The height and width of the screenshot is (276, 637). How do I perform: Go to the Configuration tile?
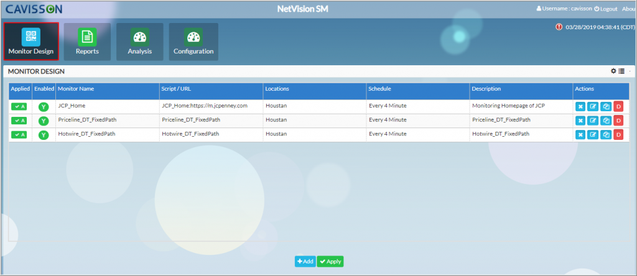pyautogui.click(x=193, y=42)
